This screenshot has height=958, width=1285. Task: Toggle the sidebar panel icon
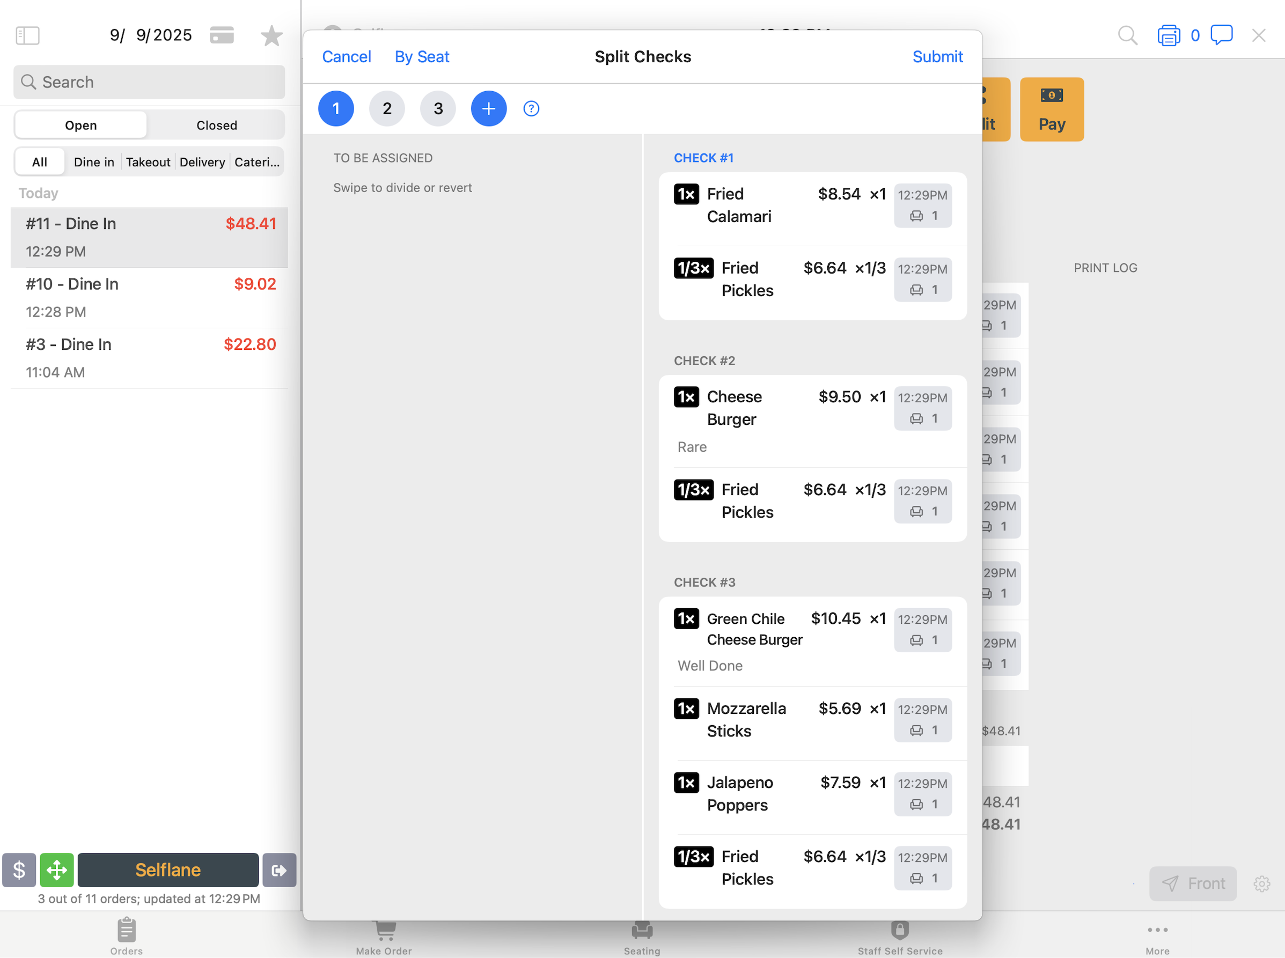[27, 35]
